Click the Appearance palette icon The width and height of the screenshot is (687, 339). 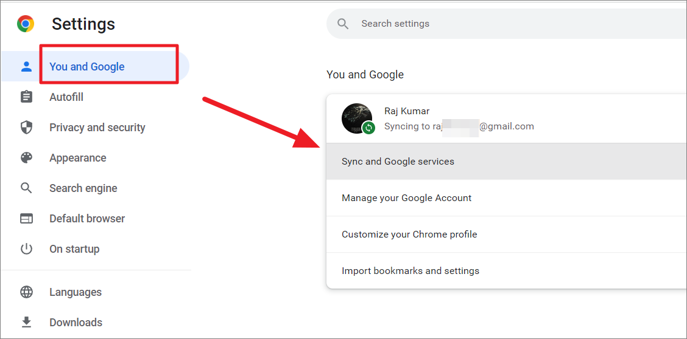tap(27, 158)
